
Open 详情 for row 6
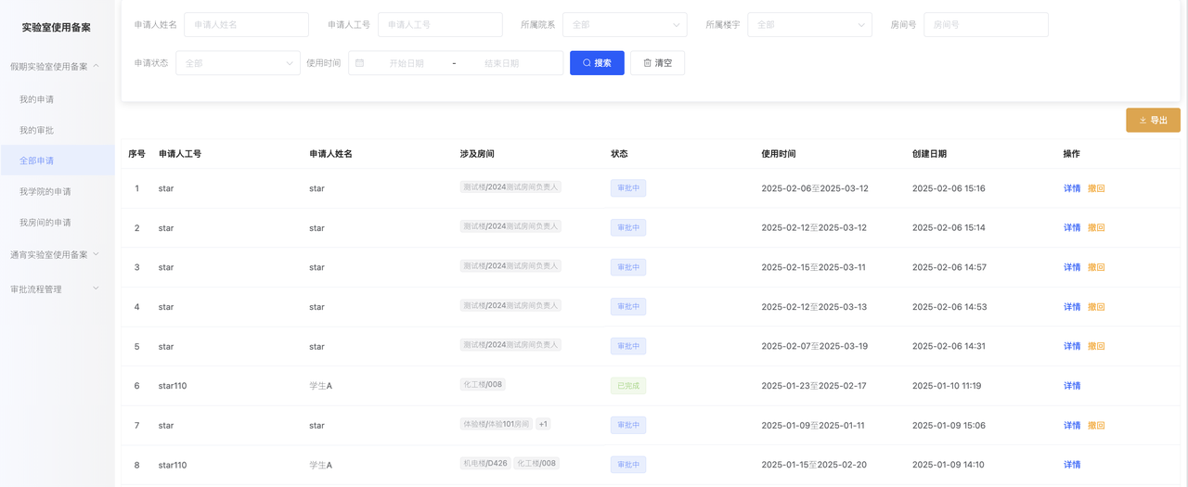(x=1072, y=386)
